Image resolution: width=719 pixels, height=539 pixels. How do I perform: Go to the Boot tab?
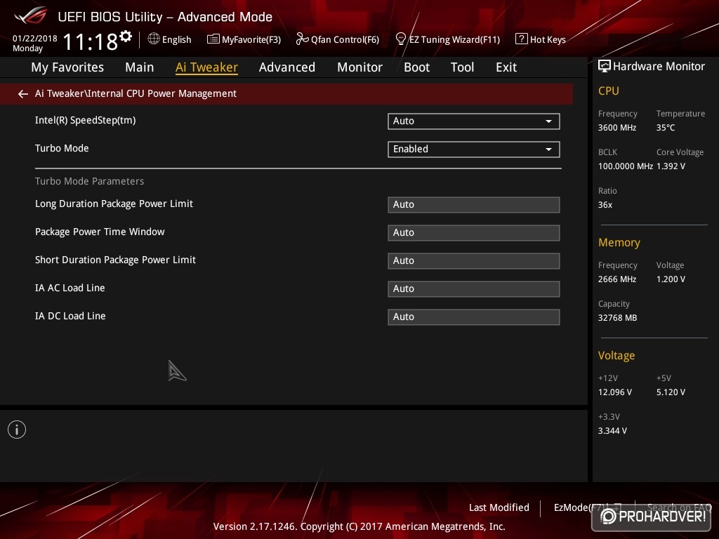pos(416,67)
